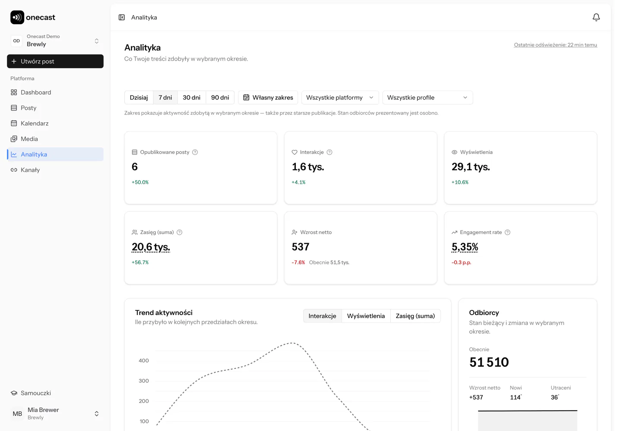Show help for Interakcje metric

pos(329,152)
